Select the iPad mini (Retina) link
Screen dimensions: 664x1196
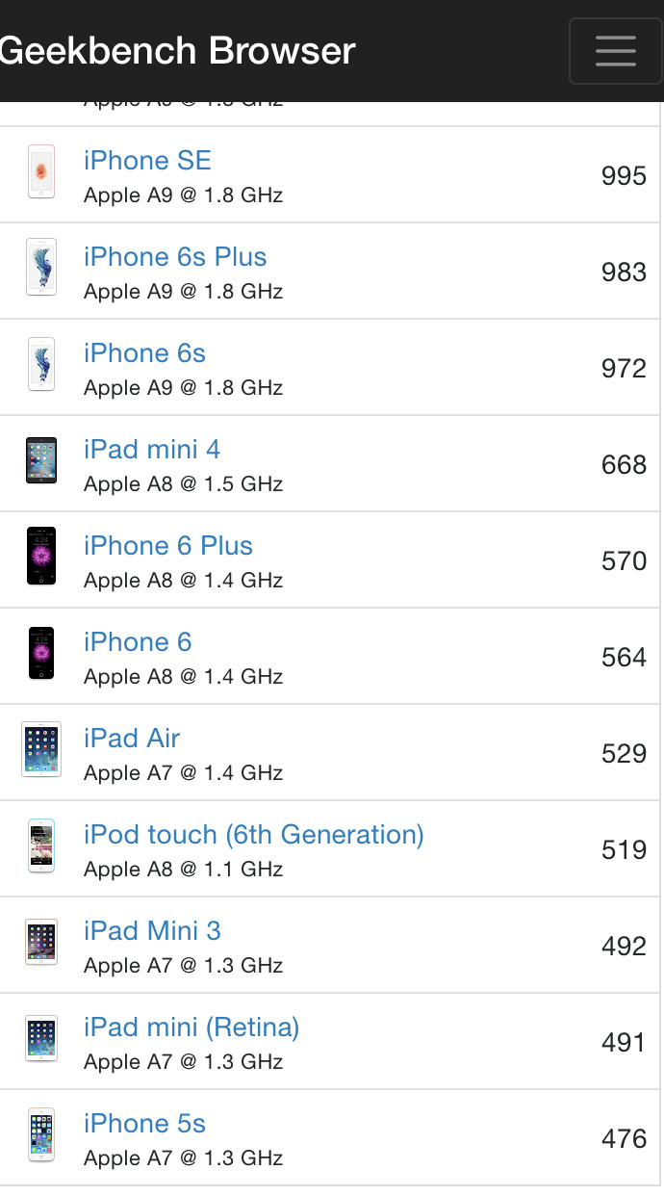pos(192,1027)
